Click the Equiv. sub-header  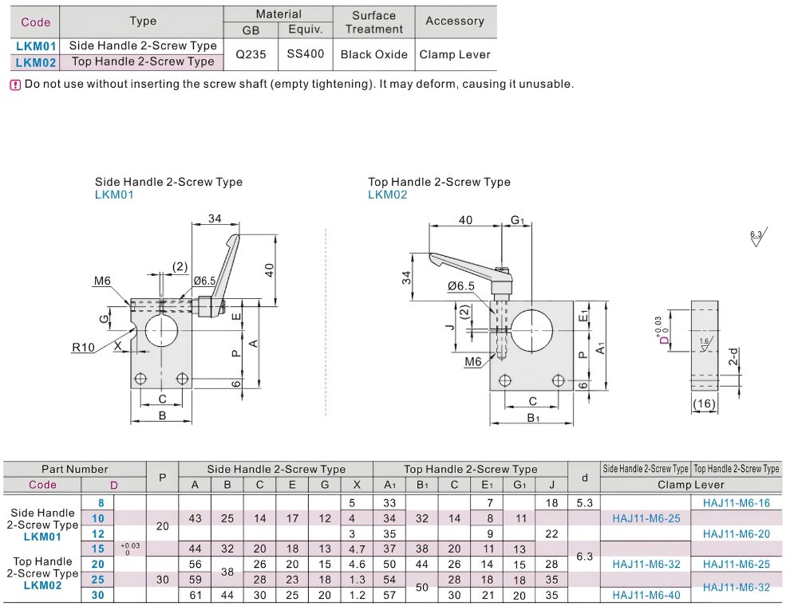[306, 30]
